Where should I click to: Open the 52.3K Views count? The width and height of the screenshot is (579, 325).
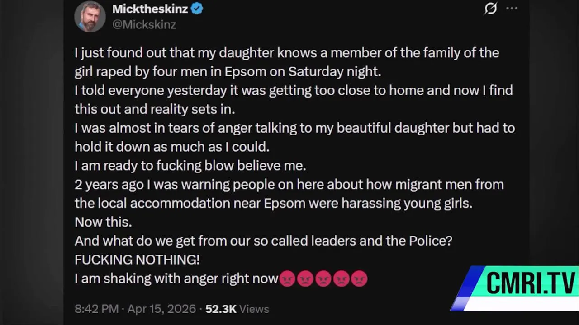pyautogui.click(x=237, y=309)
